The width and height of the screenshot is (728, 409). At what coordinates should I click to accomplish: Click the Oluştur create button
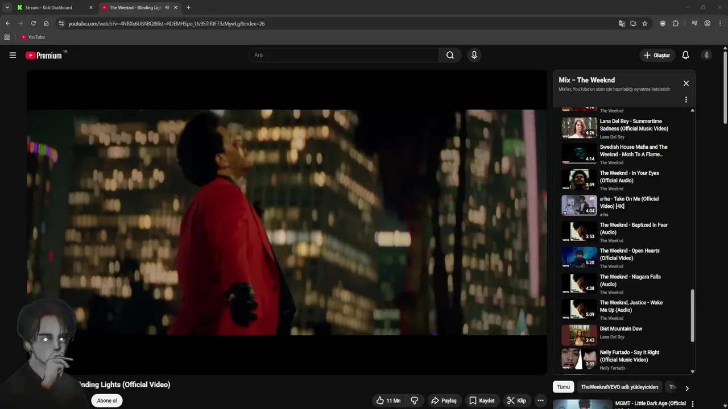pos(656,55)
